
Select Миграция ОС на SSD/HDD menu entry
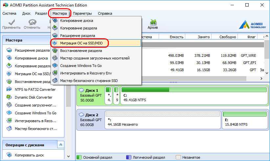(x=84, y=43)
